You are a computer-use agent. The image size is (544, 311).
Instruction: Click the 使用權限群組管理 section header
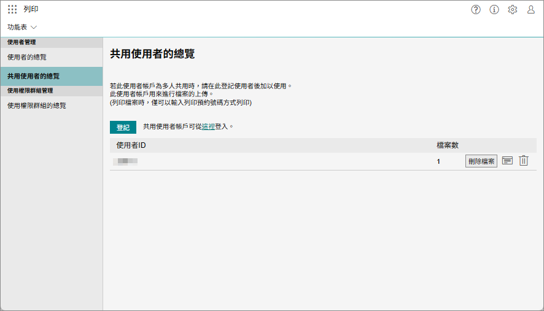point(30,91)
